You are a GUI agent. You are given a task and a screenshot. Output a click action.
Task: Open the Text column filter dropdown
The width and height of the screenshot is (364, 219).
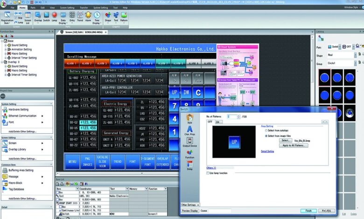(x=127, y=189)
